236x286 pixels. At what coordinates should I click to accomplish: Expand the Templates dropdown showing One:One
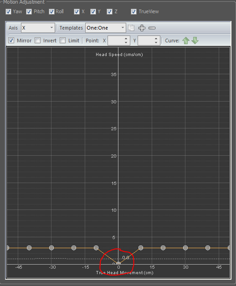(x=106, y=28)
